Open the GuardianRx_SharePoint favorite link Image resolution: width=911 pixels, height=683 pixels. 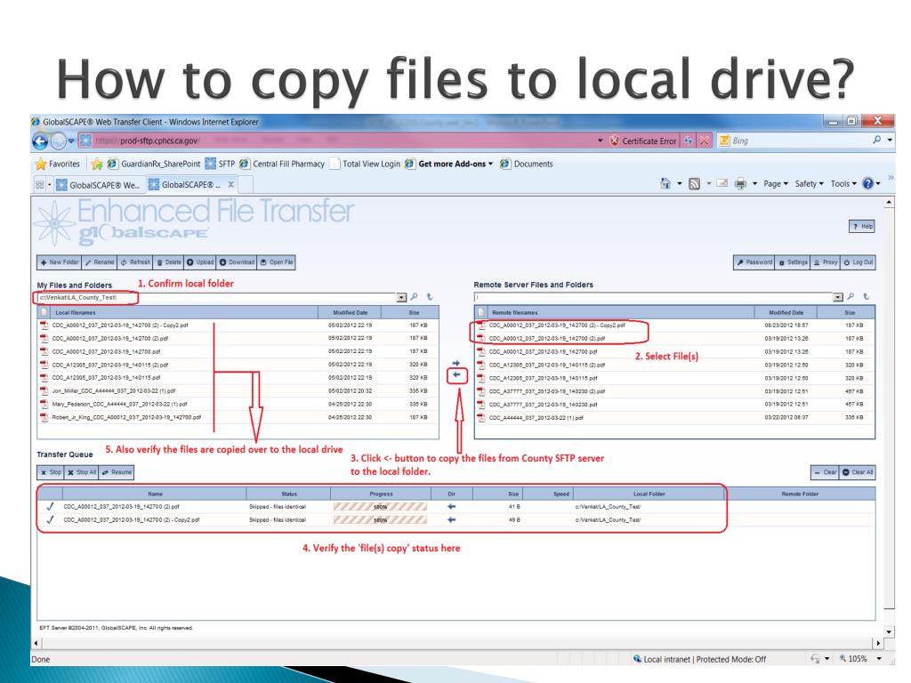tap(154, 164)
